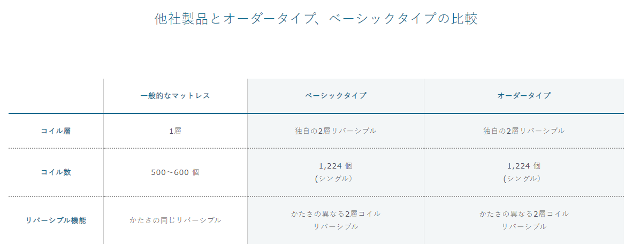The width and height of the screenshot is (633, 244).
Task: Select the オーダータイプ column header
Action: (524, 96)
